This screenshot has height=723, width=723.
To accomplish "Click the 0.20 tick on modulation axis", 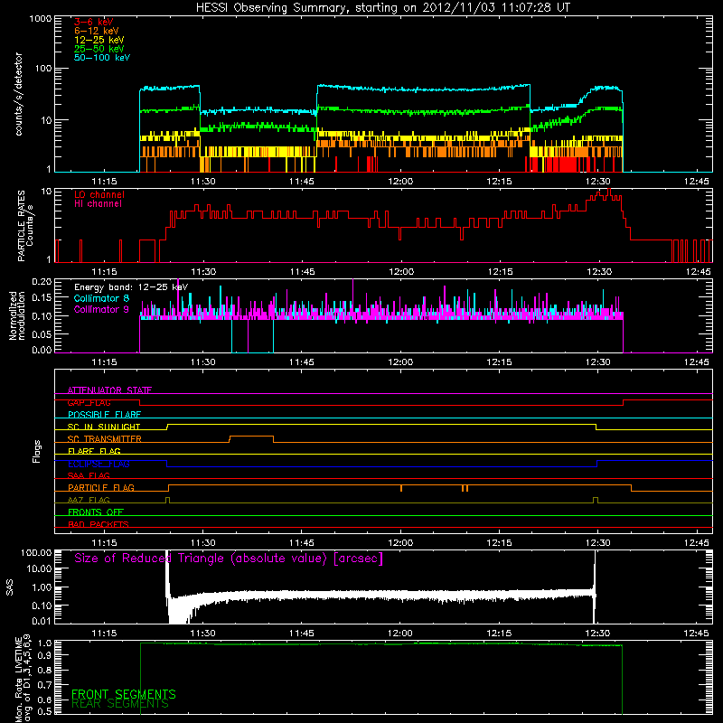I will [42, 281].
